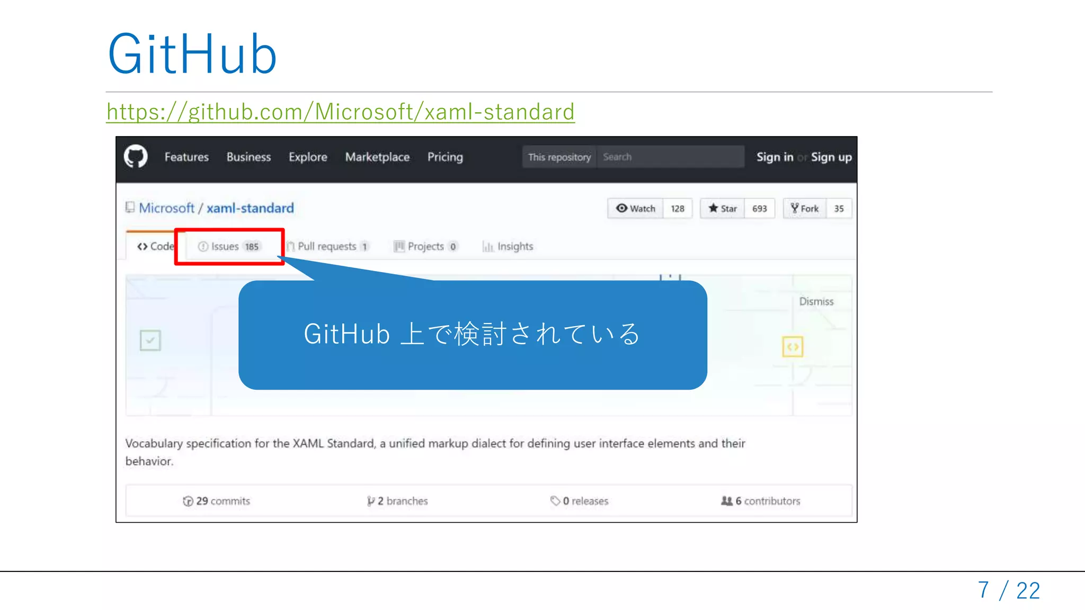Click the branches icon

371,501
